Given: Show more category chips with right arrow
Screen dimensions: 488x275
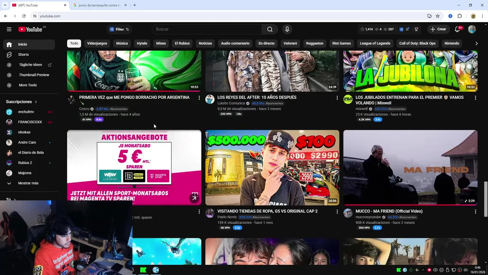Looking at the screenshot, I should 476,44.
